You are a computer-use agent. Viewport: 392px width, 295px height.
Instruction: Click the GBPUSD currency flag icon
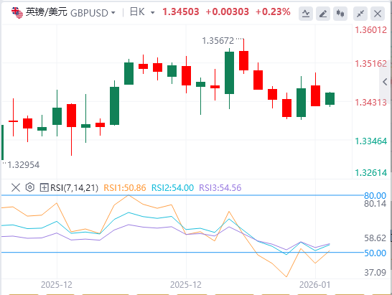(x=17, y=12)
